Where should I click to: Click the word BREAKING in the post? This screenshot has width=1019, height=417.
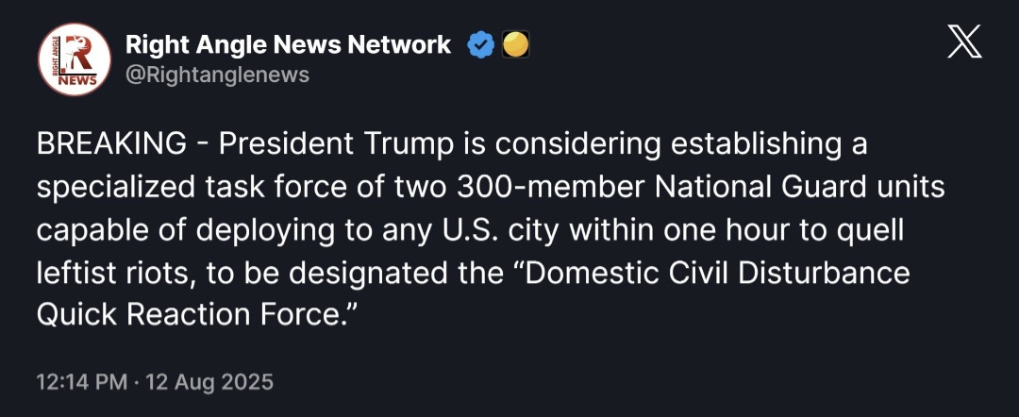pyautogui.click(x=111, y=144)
